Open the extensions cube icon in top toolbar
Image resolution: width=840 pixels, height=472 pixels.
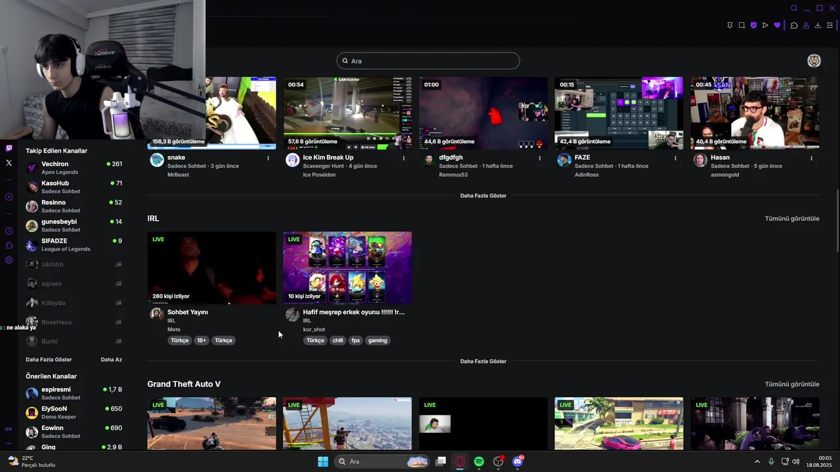pos(794,25)
